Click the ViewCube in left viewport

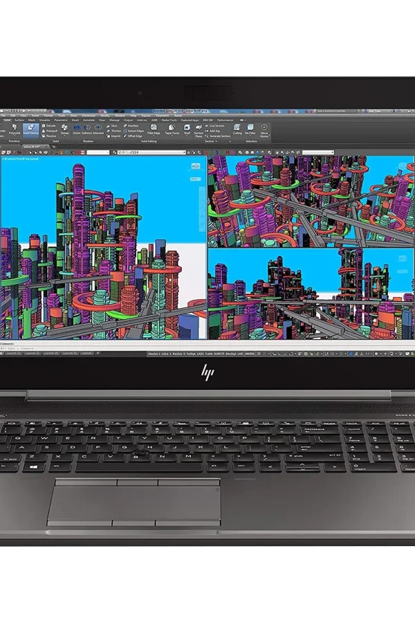click(x=196, y=166)
